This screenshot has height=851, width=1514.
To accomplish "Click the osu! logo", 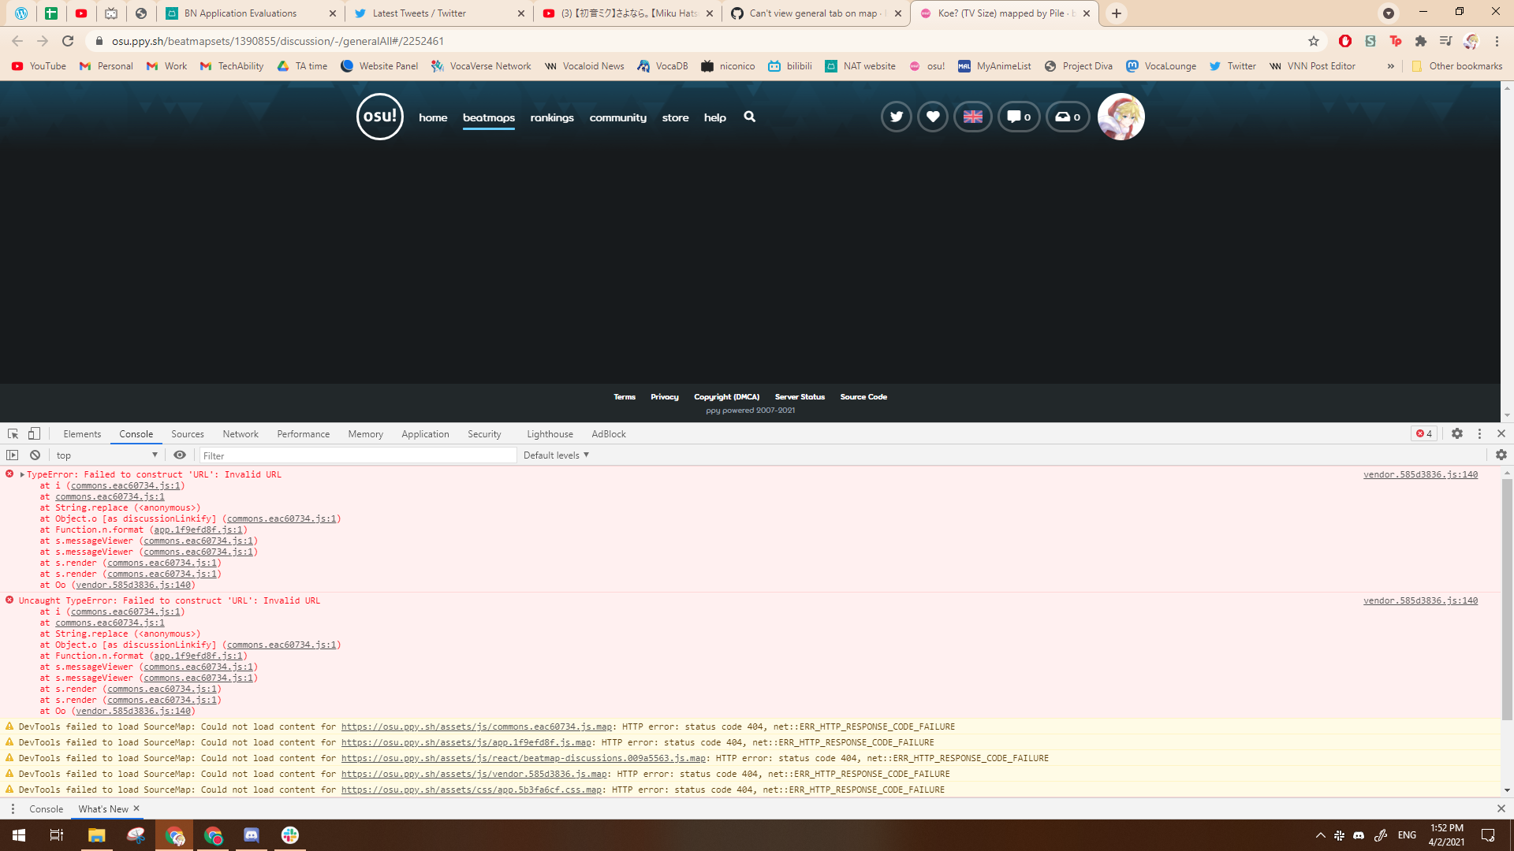I will (x=379, y=116).
